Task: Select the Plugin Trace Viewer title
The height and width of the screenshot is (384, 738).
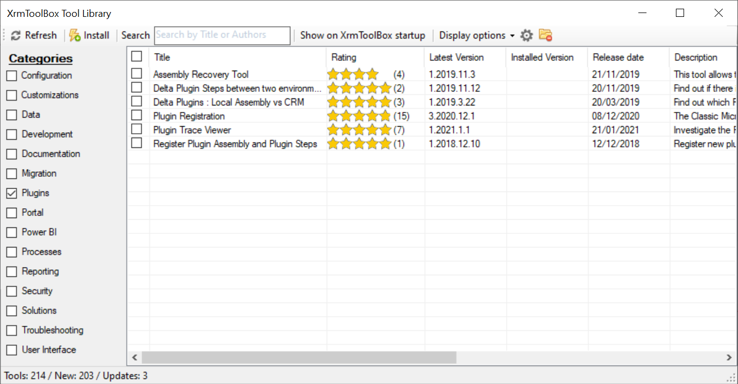Action: [192, 130]
